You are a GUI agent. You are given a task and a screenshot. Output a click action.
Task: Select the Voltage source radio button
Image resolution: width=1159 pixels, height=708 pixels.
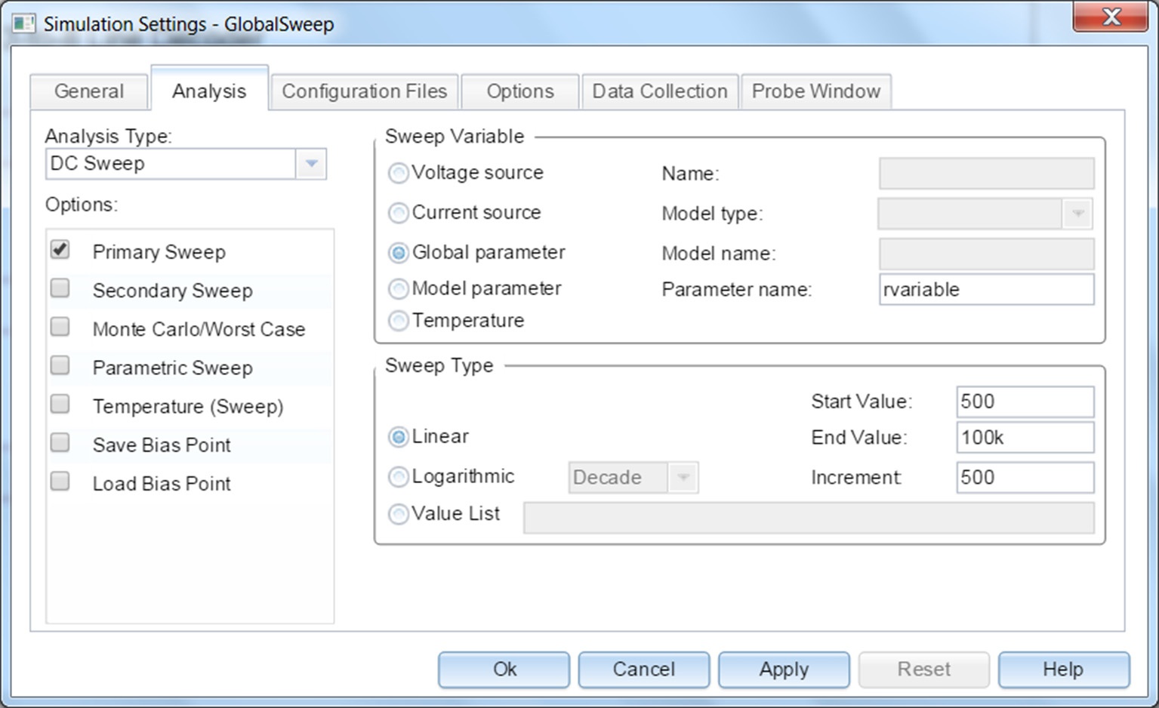pos(399,174)
